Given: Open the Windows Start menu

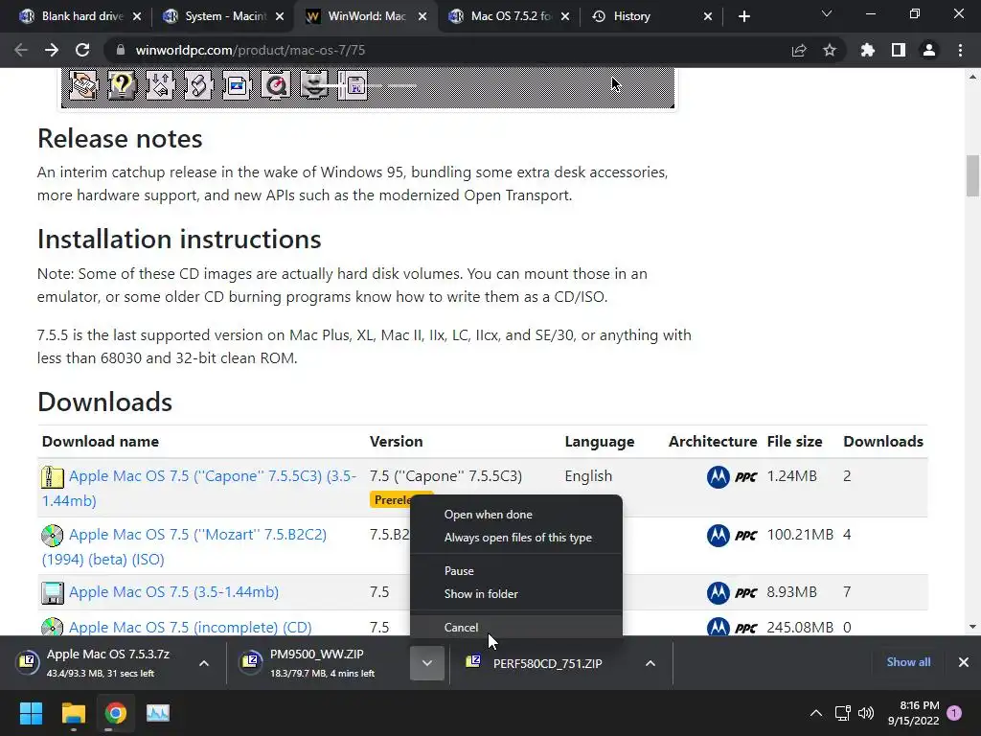Looking at the screenshot, I should [x=31, y=713].
